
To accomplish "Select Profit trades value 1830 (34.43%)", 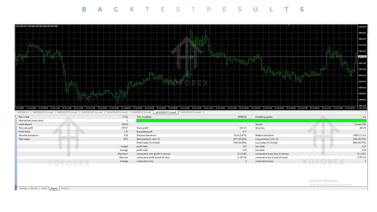I will point(240,143).
